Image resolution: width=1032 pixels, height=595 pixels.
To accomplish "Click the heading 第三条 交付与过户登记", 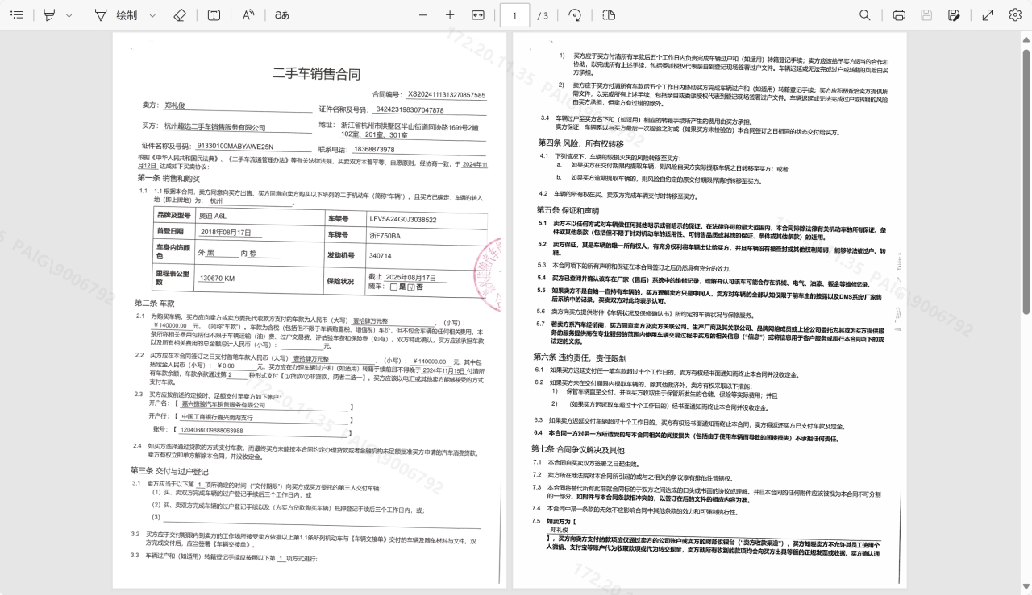I will click(x=169, y=470).
